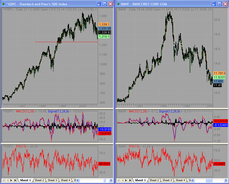
Task: Switch to Sheet 4 in BANF window
Action: coord(180,180)
